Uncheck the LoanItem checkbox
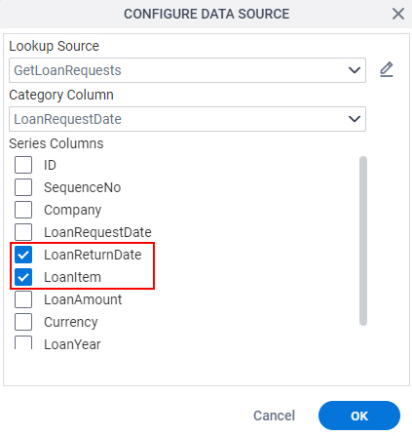This screenshot has width=412, height=436. 23,277
